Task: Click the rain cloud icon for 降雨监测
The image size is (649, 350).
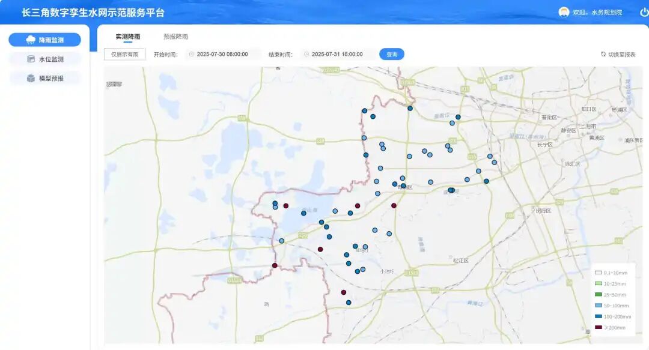Action: point(31,40)
